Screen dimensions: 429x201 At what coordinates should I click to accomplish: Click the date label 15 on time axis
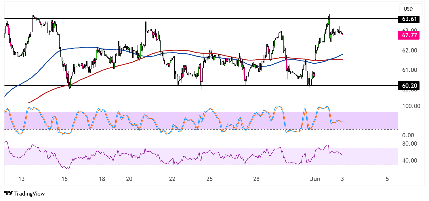64,179
